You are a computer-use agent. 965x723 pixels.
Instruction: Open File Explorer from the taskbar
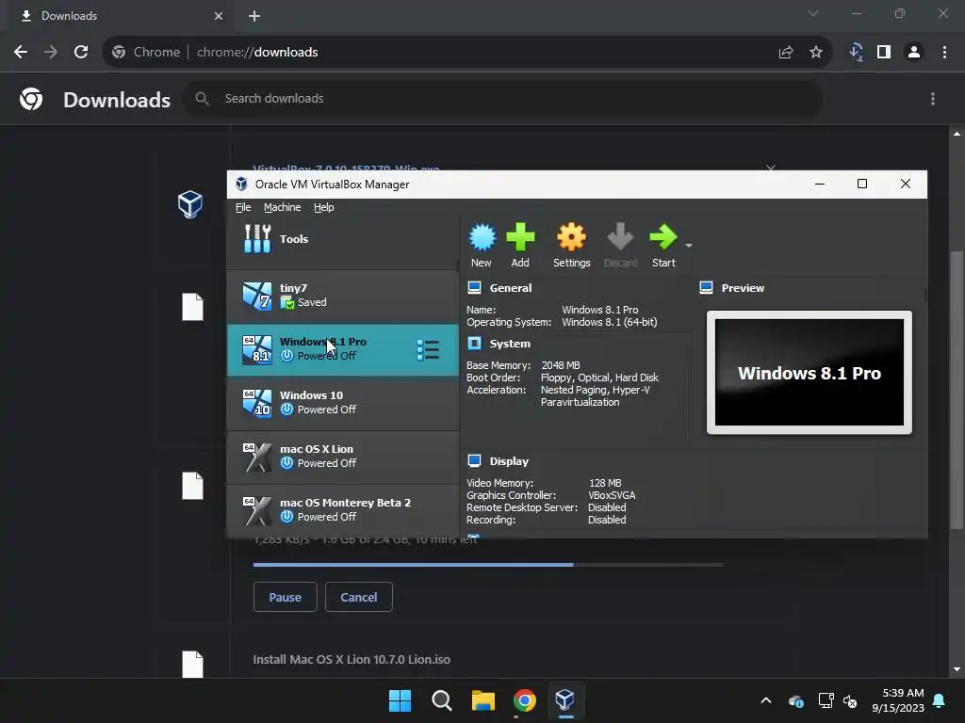483,700
